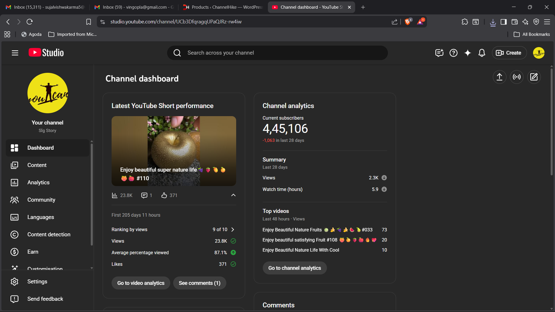Image resolution: width=555 pixels, height=312 pixels.
Task: Click the Help question mark icon
Action: tap(453, 53)
